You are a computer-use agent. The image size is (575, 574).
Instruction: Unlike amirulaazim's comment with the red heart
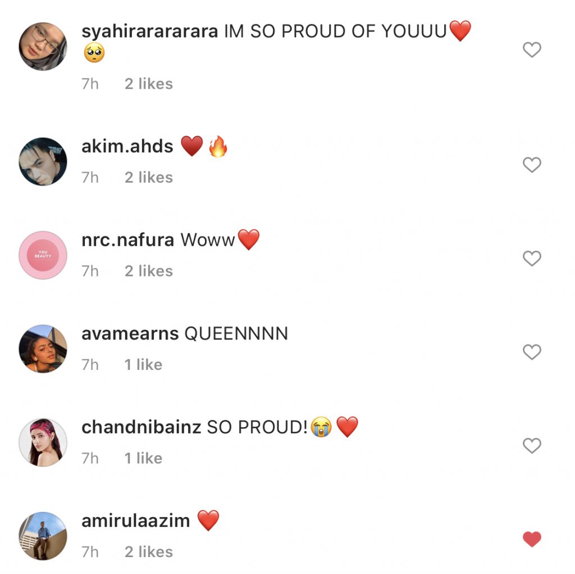(x=532, y=539)
